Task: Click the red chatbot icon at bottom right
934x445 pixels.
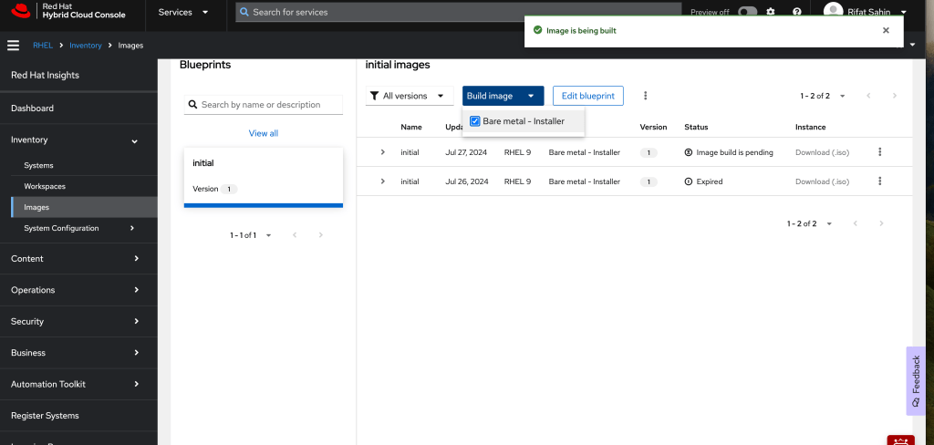Action: pos(900,440)
